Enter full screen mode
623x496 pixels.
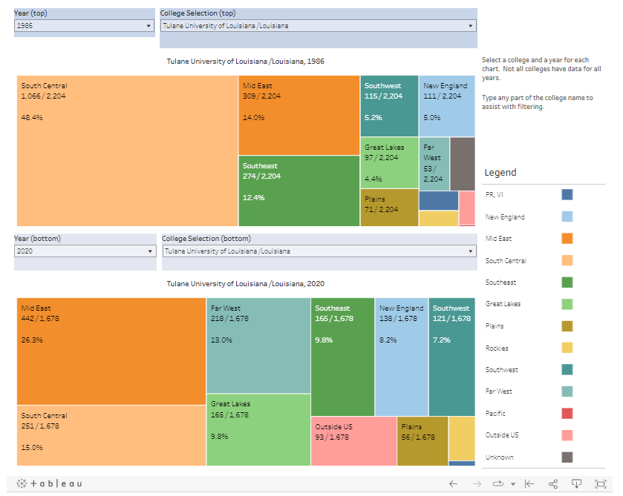tap(600, 483)
